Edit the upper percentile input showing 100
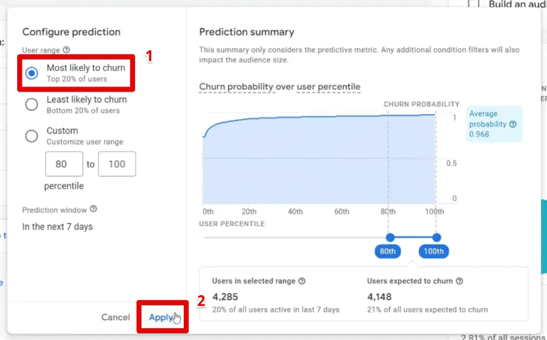547x340 pixels. [x=116, y=164]
